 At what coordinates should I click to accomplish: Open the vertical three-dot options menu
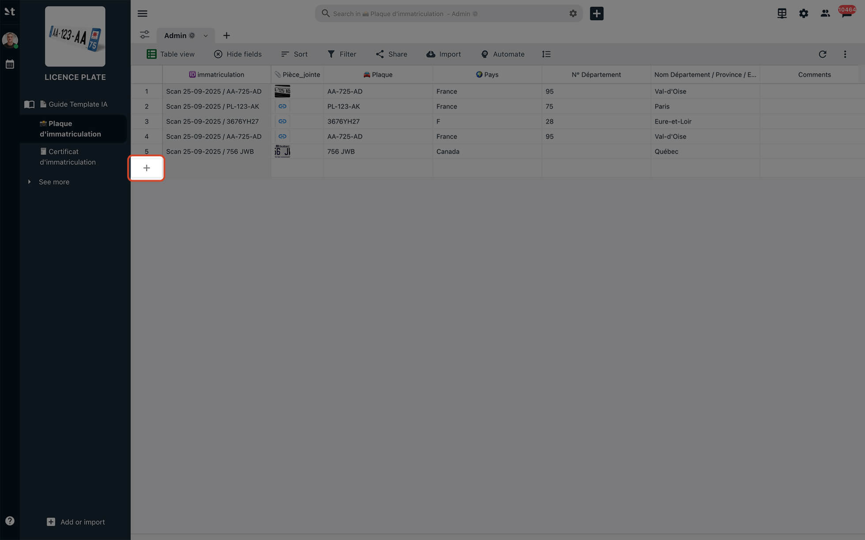(x=845, y=54)
